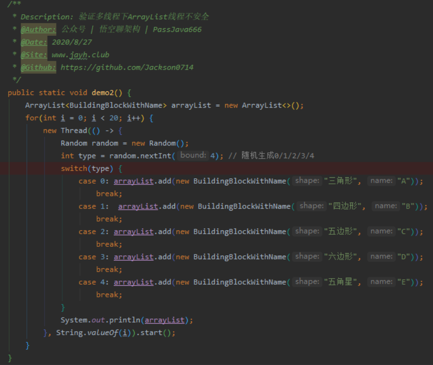Click the "五边形" string literal
Screen dimensions: 433x365
pyautogui.click(x=340, y=232)
